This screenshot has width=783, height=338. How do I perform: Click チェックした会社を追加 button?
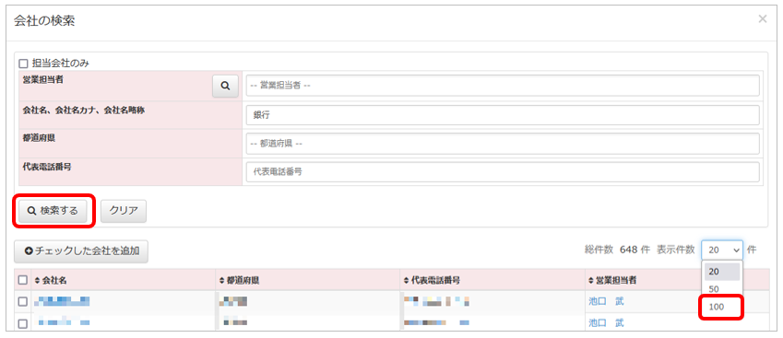pyautogui.click(x=81, y=251)
